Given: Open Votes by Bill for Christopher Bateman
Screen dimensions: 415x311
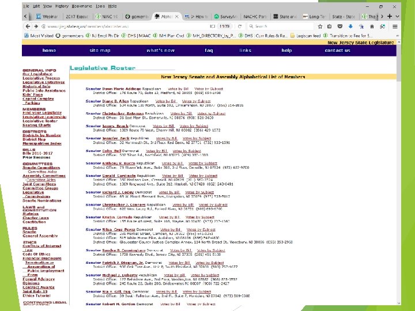Looking at the screenshot, I should click(x=182, y=113).
